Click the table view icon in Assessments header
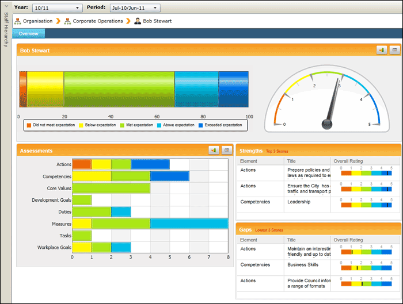This screenshot has width=403, height=304. (227, 151)
